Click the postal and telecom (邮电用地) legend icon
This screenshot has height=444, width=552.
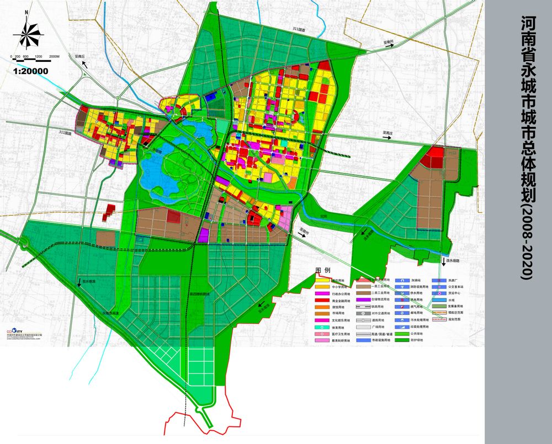click(404, 313)
